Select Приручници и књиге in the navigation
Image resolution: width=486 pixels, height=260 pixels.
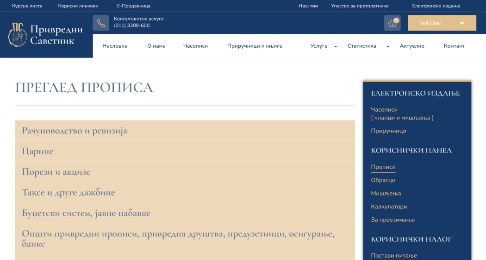[255, 46]
